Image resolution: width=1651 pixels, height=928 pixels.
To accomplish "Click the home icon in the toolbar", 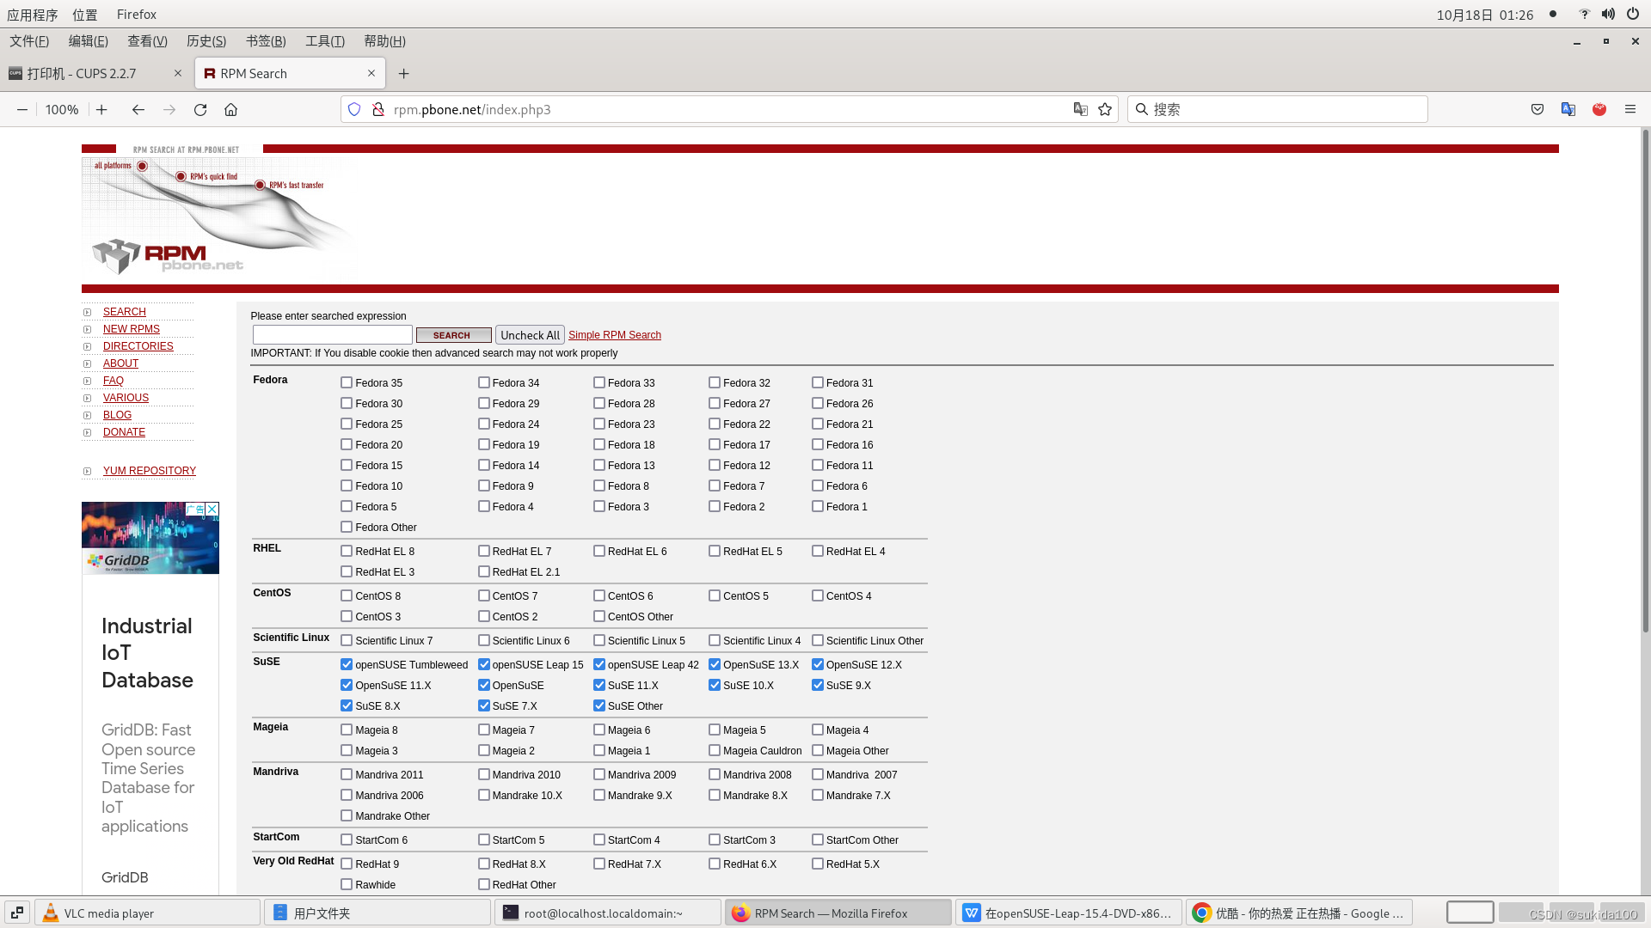I will 230,109.
